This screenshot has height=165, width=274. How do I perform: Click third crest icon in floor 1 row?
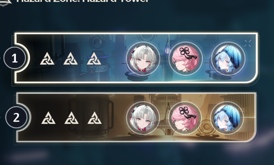tap(94, 59)
